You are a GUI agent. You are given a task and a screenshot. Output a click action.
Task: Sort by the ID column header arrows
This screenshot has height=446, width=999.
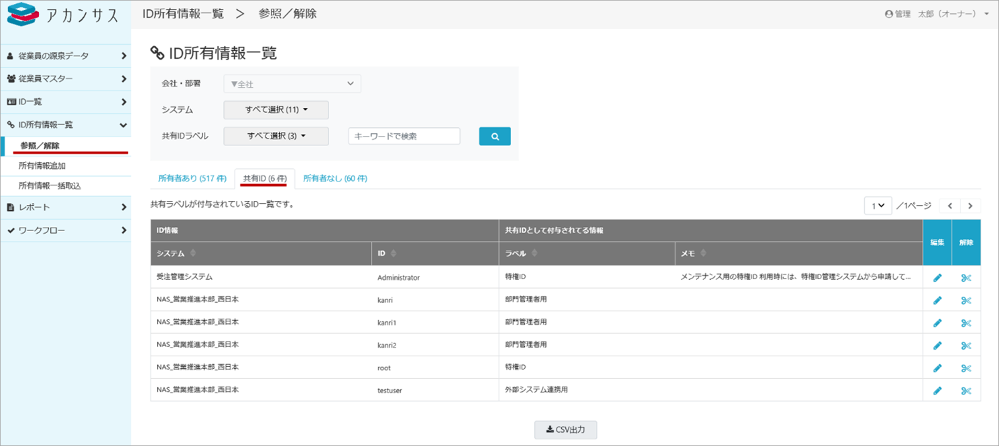coord(393,254)
